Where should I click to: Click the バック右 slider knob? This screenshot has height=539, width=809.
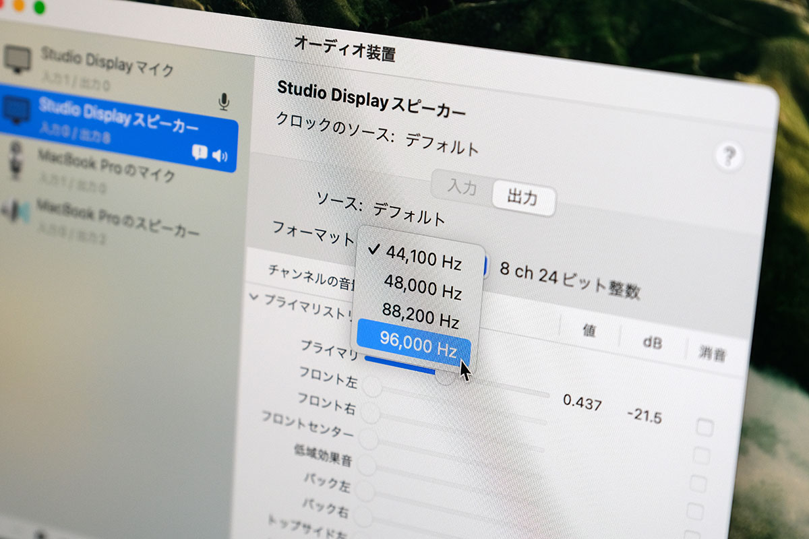363,517
